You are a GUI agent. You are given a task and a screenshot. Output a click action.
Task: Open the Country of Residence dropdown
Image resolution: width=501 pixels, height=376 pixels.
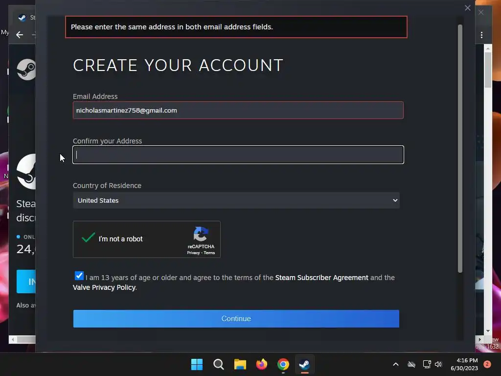click(x=236, y=200)
